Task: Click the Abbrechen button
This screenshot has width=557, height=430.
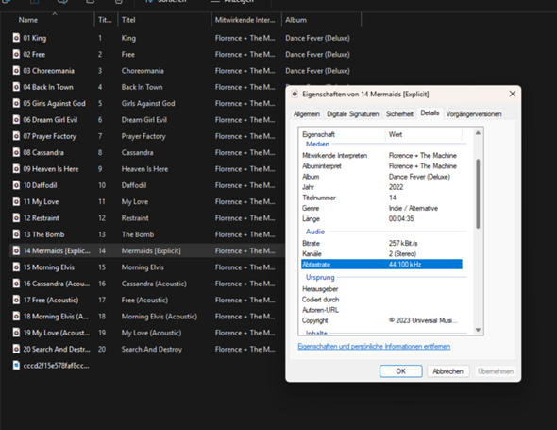Action: click(x=447, y=371)
